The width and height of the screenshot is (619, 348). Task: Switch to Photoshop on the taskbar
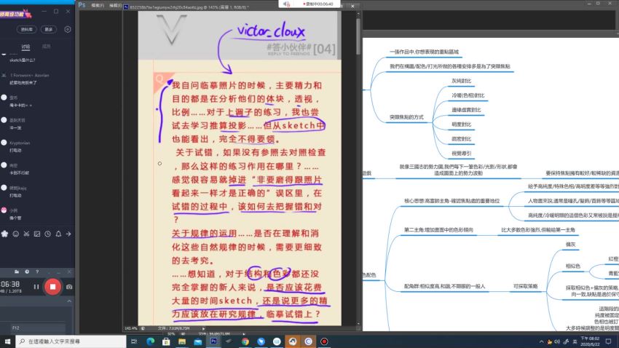[213, 341]
